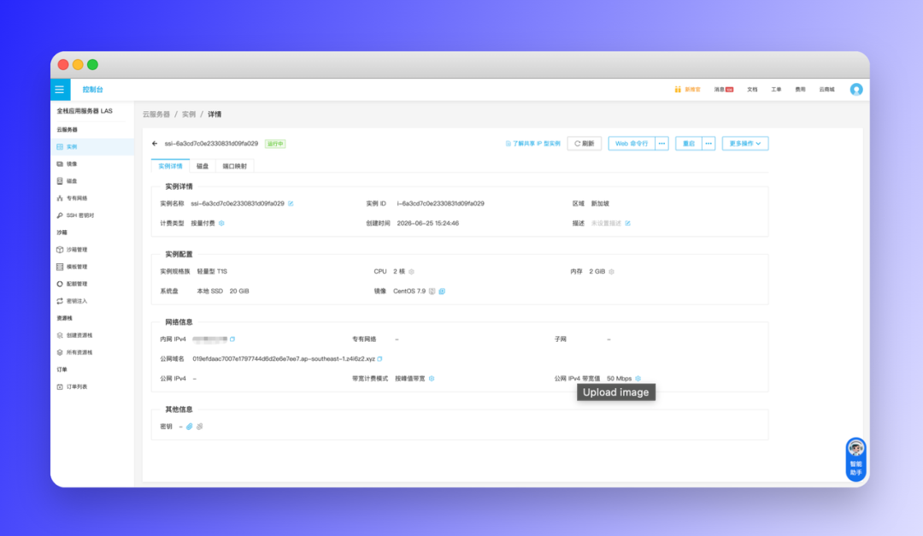
Task: Open 消息 notifications in the top bar
Action: [724, 90]
